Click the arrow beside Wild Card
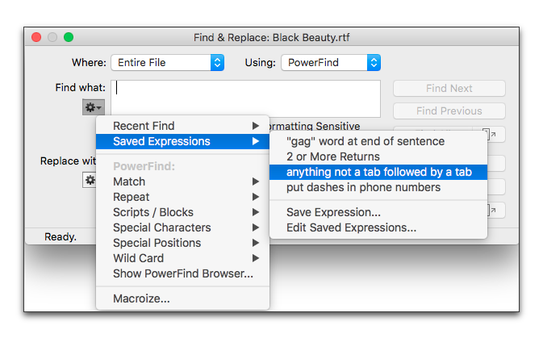This screenshot has height=338, width=543. (256, 258)
